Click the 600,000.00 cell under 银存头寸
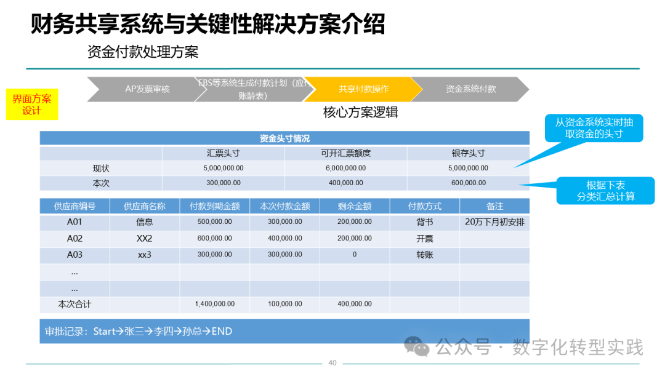The image size is (665, 374). click(x=468, y=183)
